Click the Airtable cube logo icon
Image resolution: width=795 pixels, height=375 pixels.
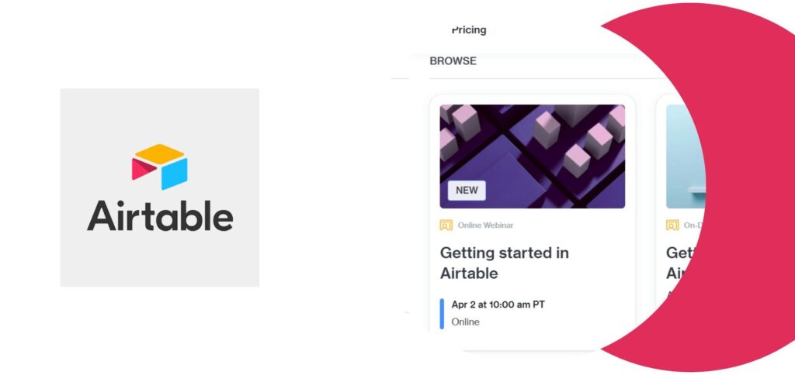click(x=160, y=167)
